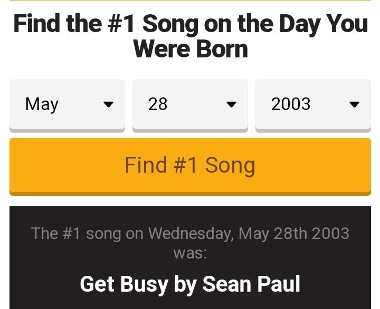Expand the day dropdown showing 28
This screenshot has width=380, height=309.
(190, 104)
